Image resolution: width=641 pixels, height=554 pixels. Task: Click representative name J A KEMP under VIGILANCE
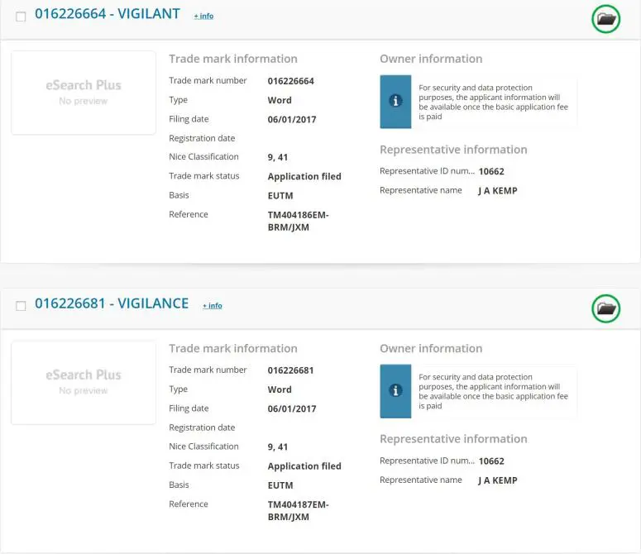(x=497, y=480)
